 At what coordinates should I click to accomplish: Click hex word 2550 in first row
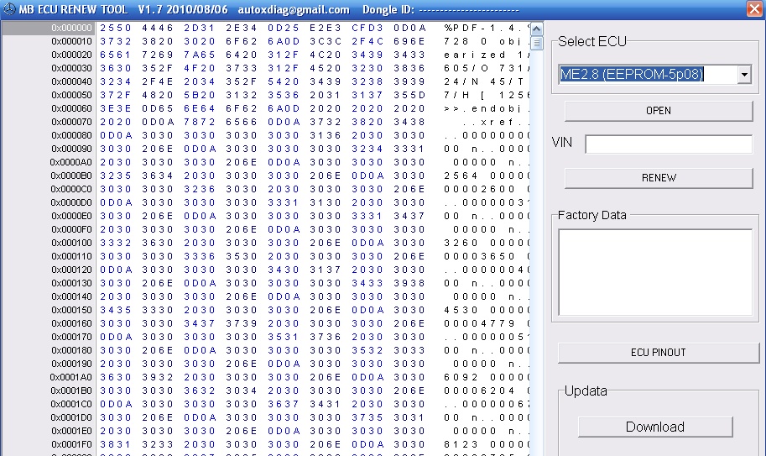[x=116, y=28]
